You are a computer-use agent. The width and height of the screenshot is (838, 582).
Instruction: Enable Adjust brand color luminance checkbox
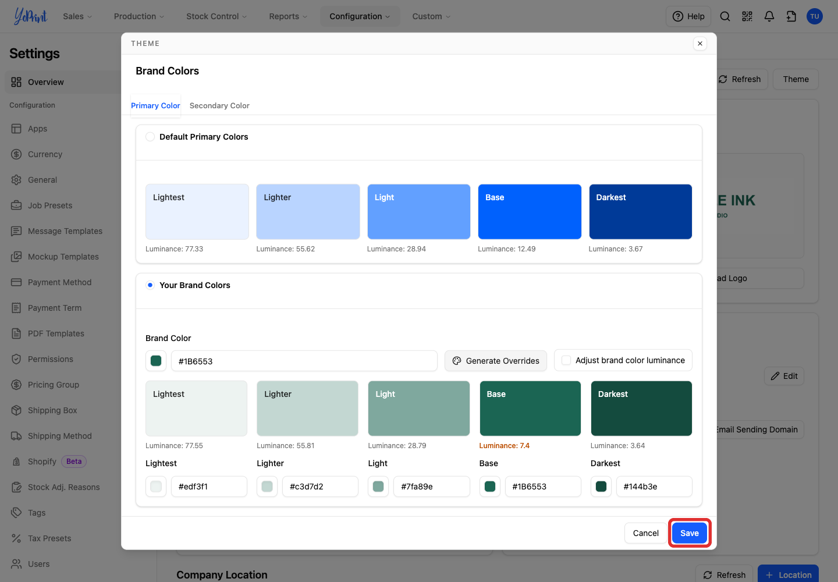click(x=566, y=360)
